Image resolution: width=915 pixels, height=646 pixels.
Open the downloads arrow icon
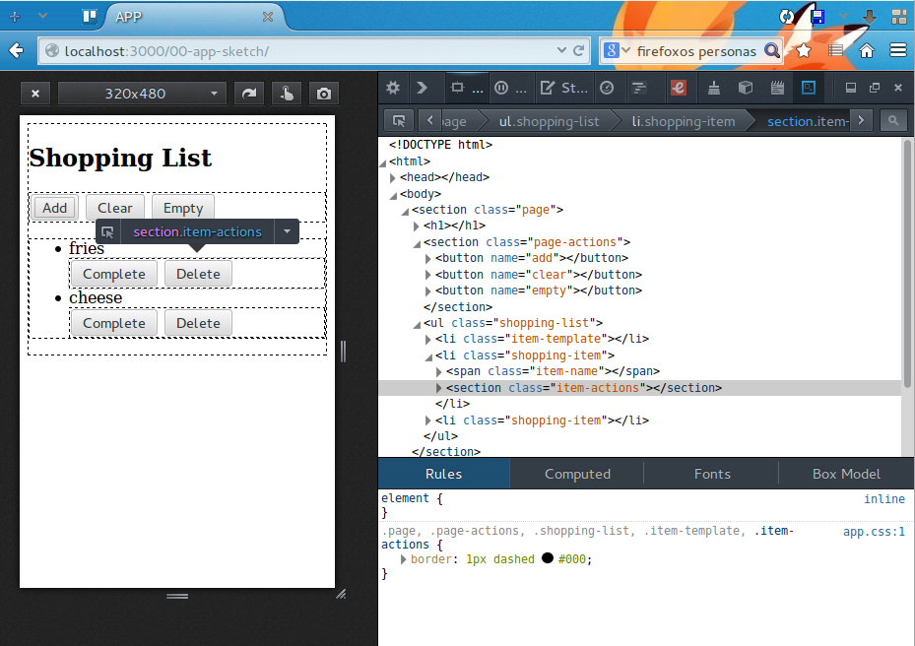pyautogui.click(x=870, y=17)
